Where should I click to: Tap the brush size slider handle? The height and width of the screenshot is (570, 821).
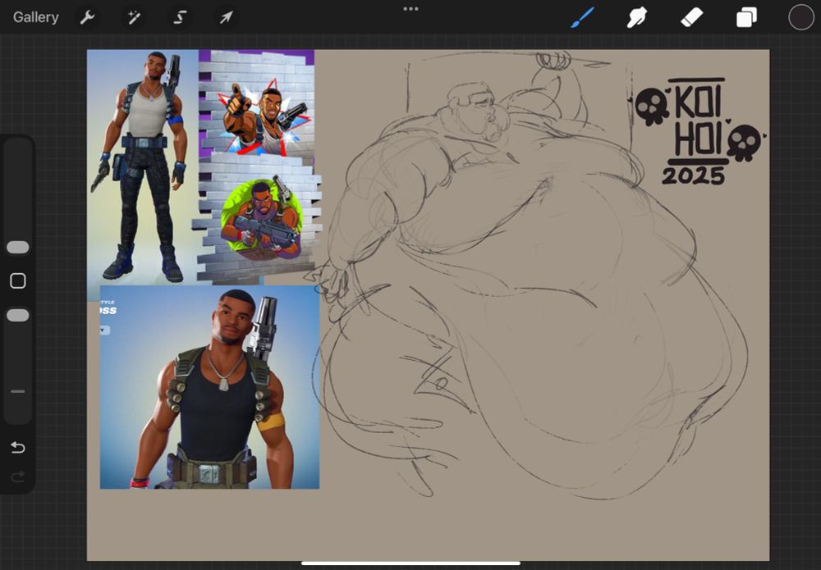click(x=18, y=248)
